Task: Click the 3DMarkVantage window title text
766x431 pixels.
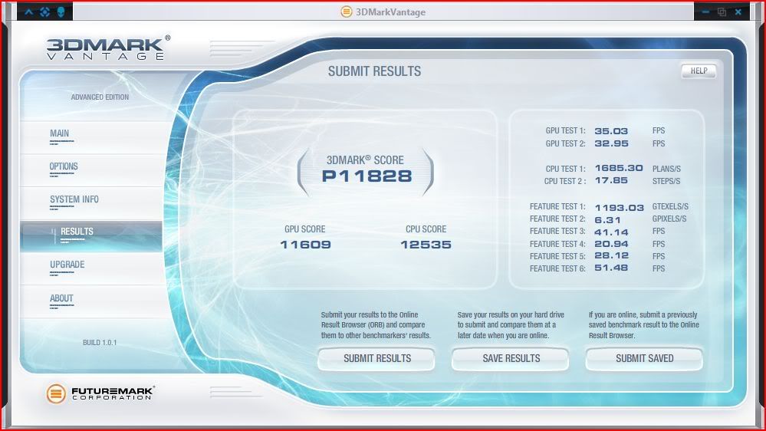Action: pyautogui.click(x=390, y=12)
